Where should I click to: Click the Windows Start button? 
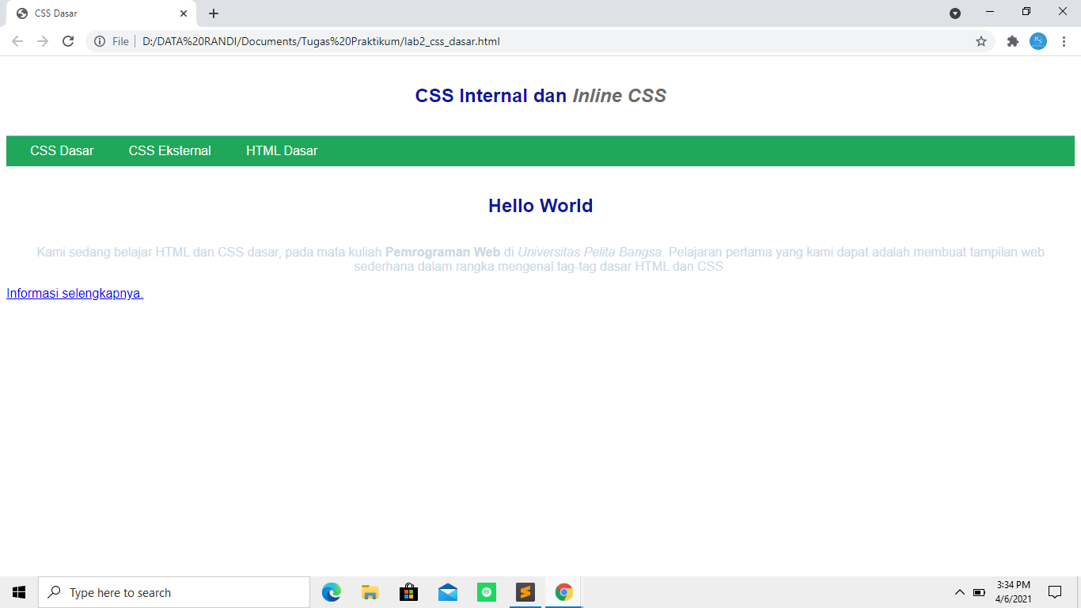point(17,591)
